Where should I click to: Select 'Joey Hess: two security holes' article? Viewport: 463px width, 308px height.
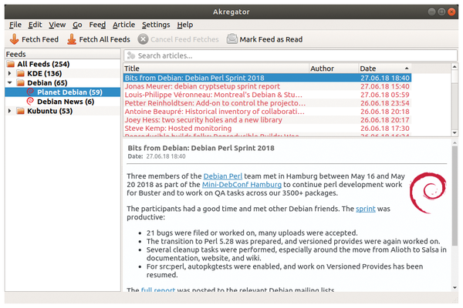tap(267, 120)
